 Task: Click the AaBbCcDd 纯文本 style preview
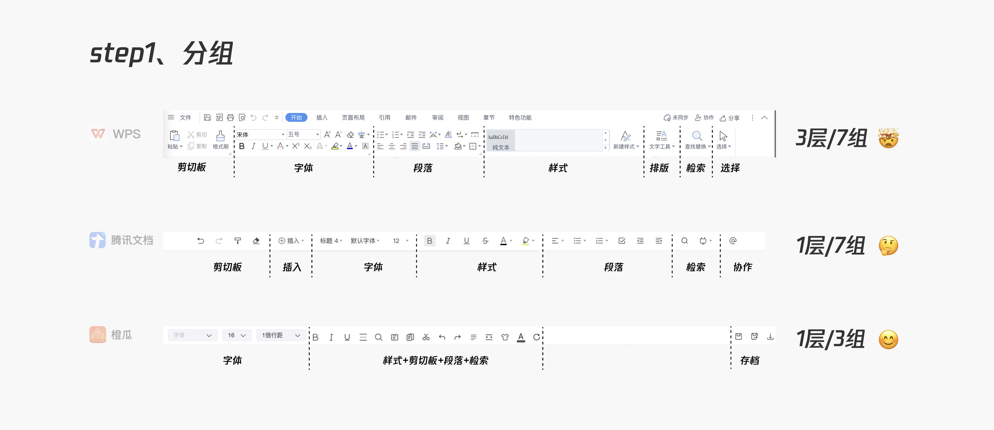point(501,141)
